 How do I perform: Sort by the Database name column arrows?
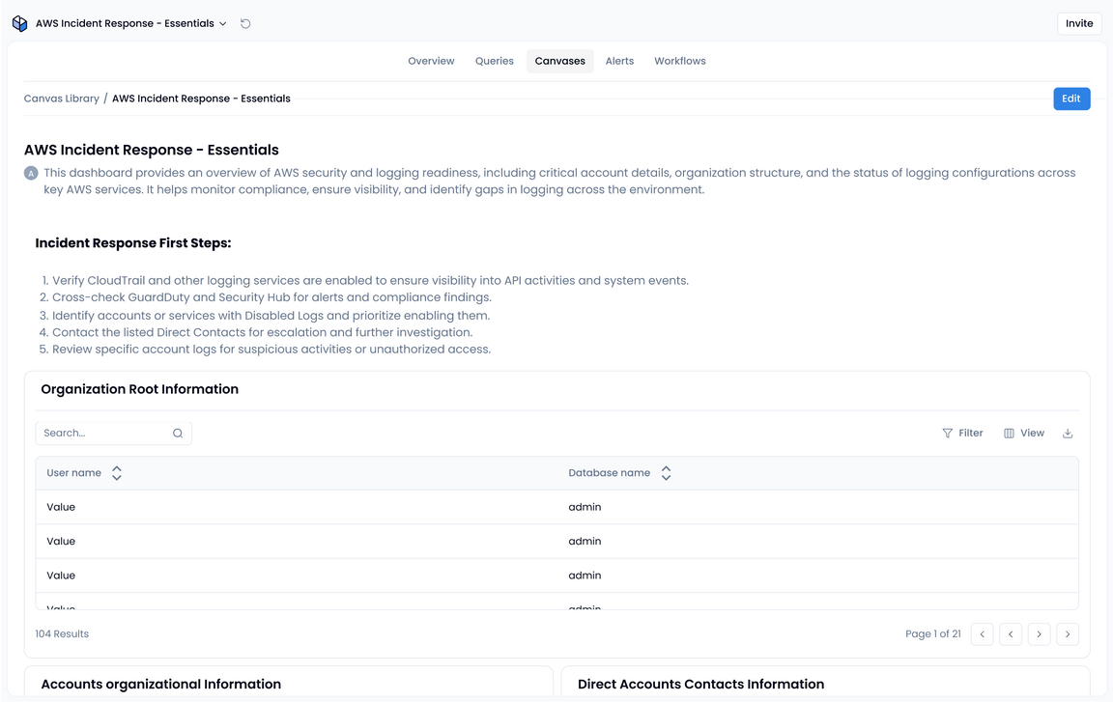[x=666, y=473]
